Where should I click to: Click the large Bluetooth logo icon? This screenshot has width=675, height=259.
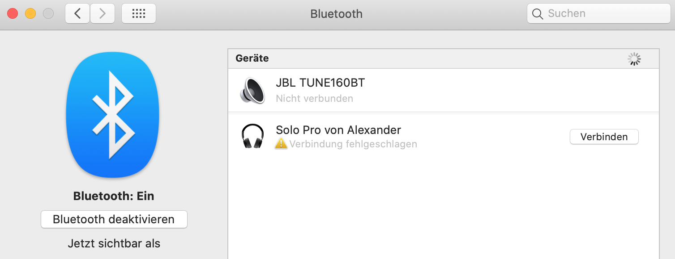tap(112, 114)
